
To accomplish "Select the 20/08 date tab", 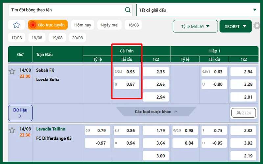I will [78, 38].
